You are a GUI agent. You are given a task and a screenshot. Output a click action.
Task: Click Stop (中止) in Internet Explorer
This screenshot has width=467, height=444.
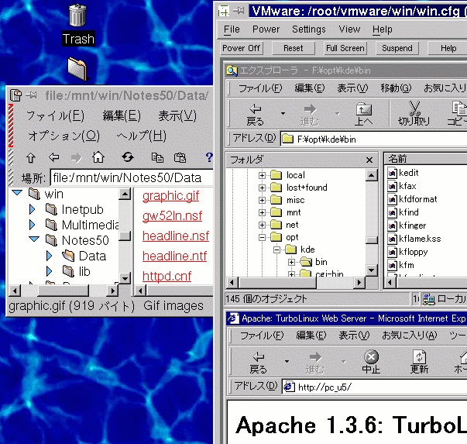click(x=371, y=362)
